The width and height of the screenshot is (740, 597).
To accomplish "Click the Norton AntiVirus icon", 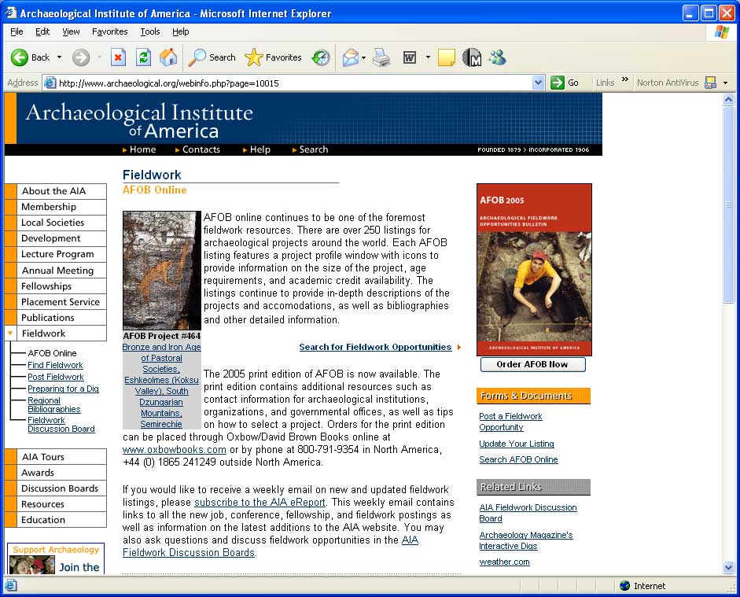I will coord(710,83).
